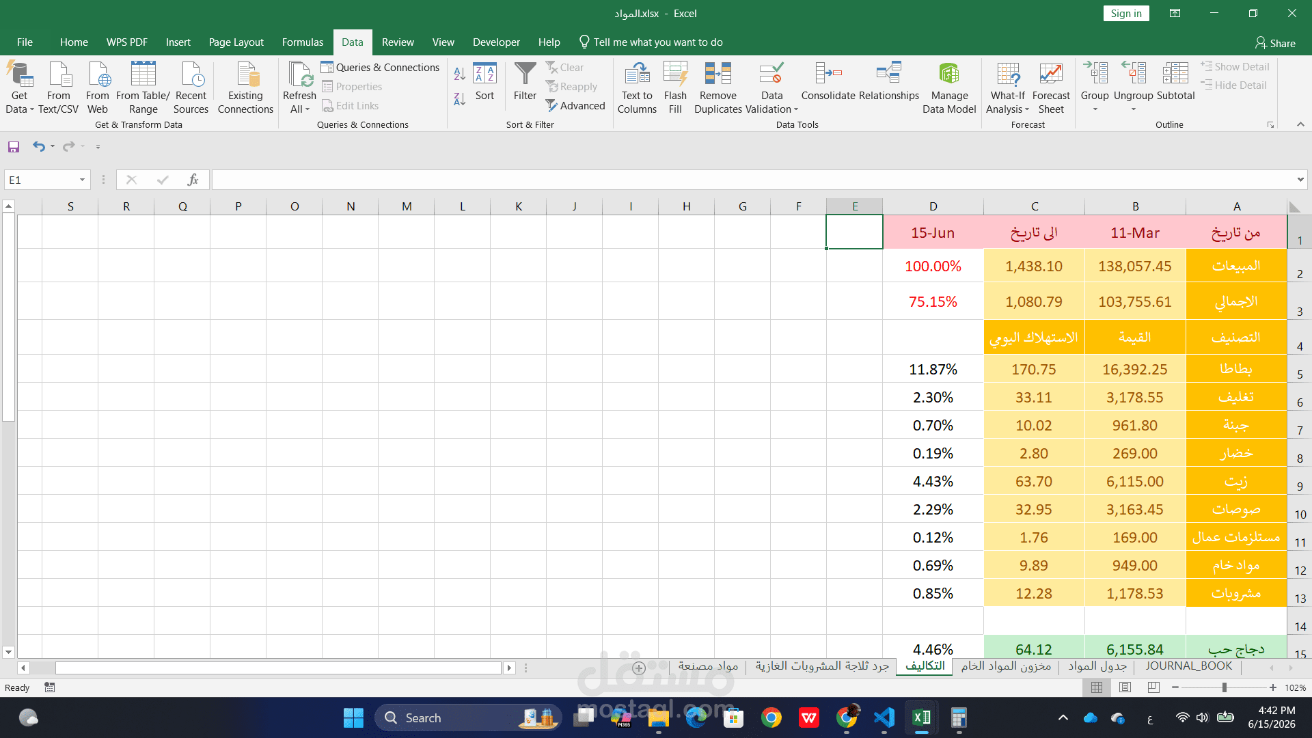
Task: Open Advanced filter options
Action: click(x=575, y=106)
